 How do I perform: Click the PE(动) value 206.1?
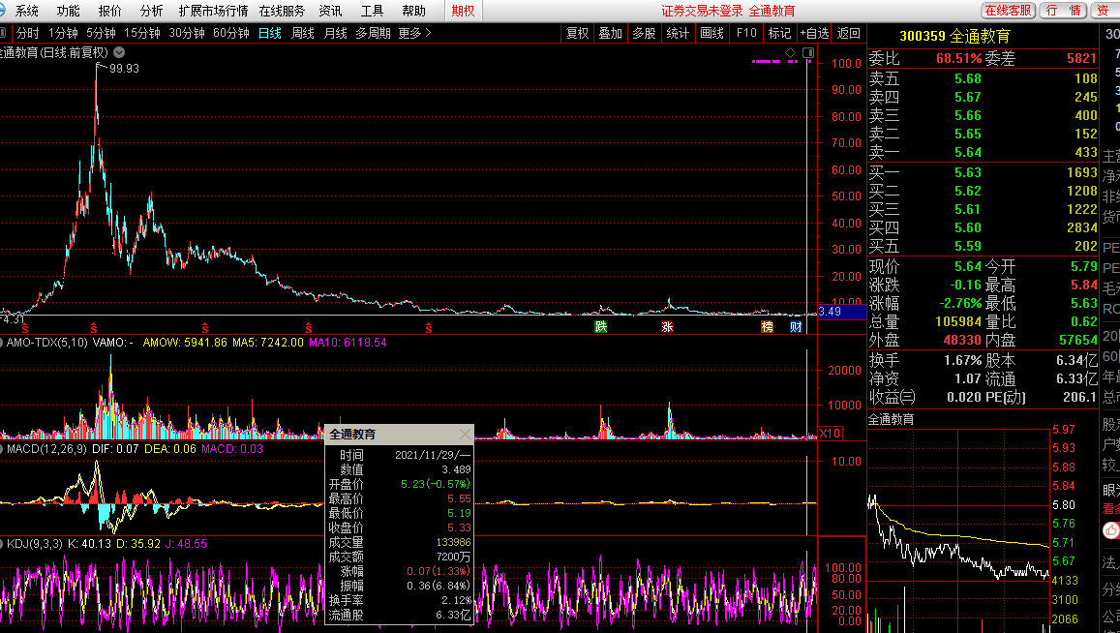pos(1079,397)
